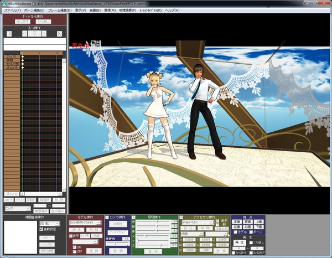This screenshot has height=258, width=332.
Task: Collapse the アクセサリ操作 panel with its minus icon
Action: (x=181, y=217)
